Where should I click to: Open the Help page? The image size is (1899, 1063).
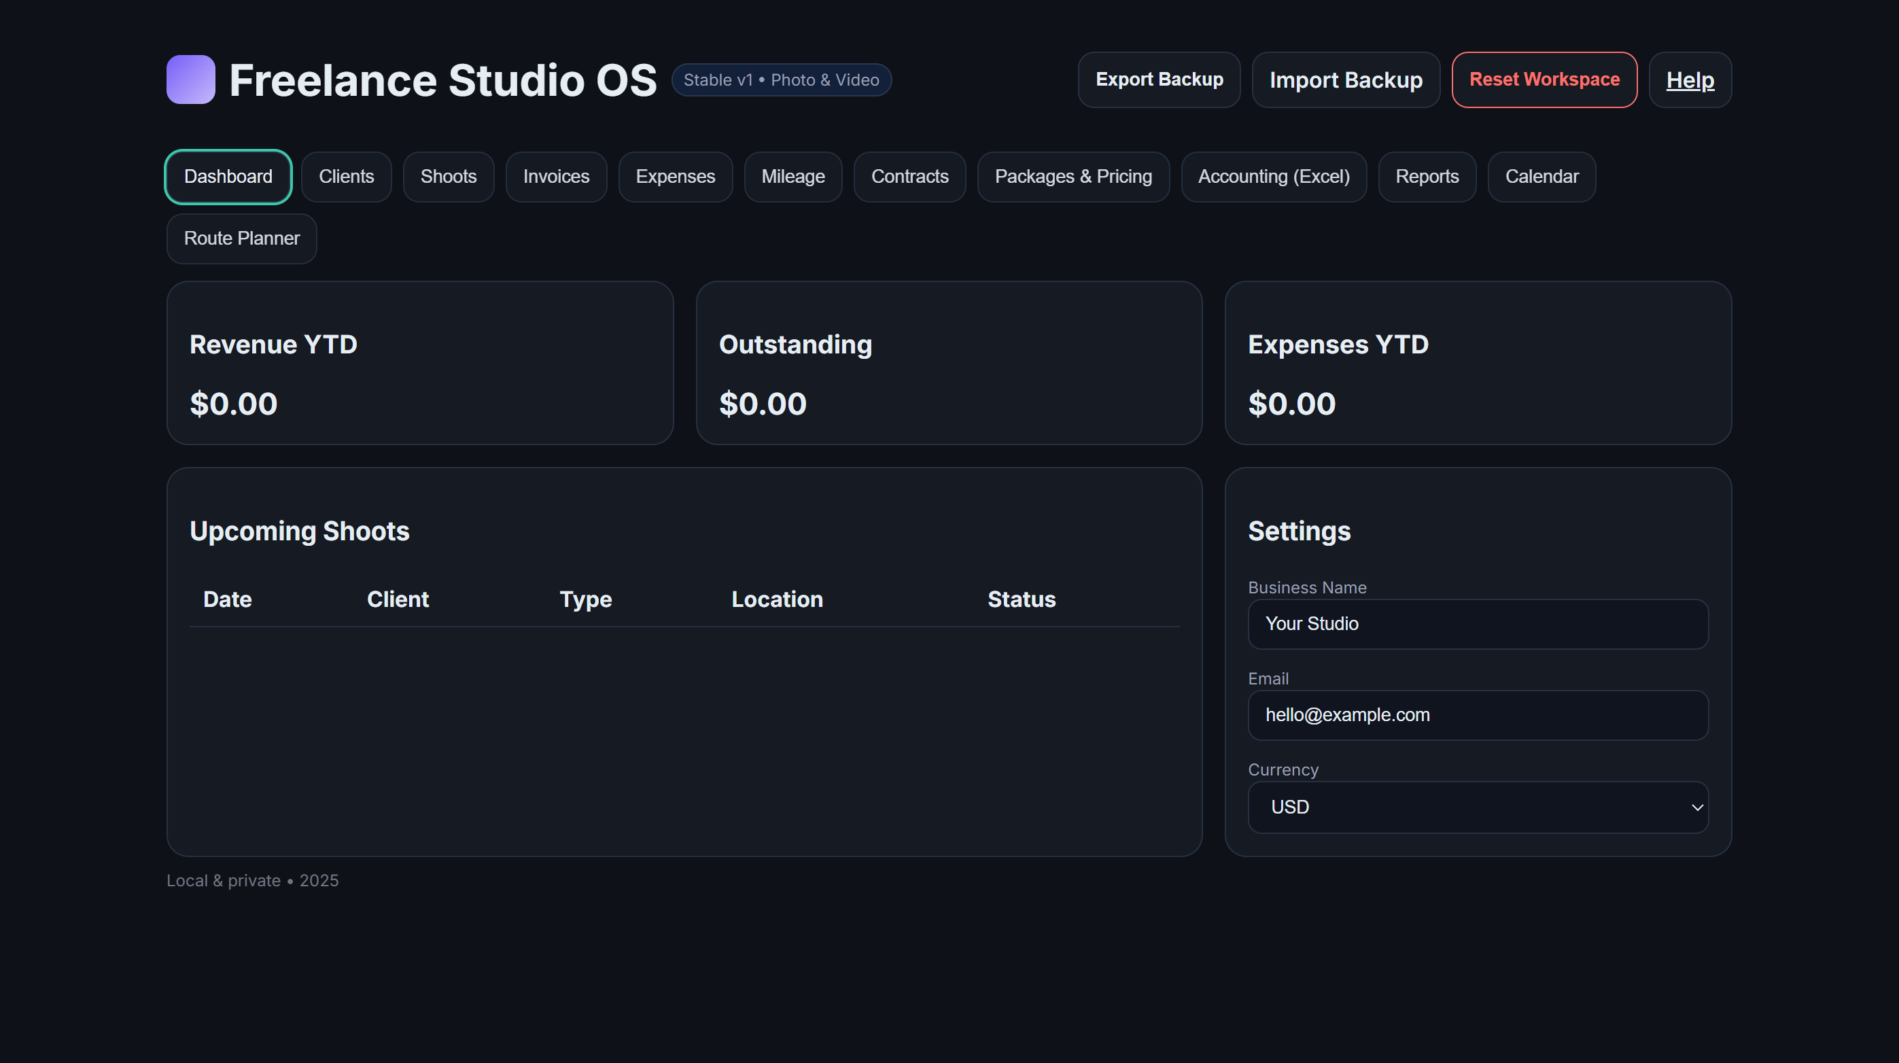point(1690,80)
